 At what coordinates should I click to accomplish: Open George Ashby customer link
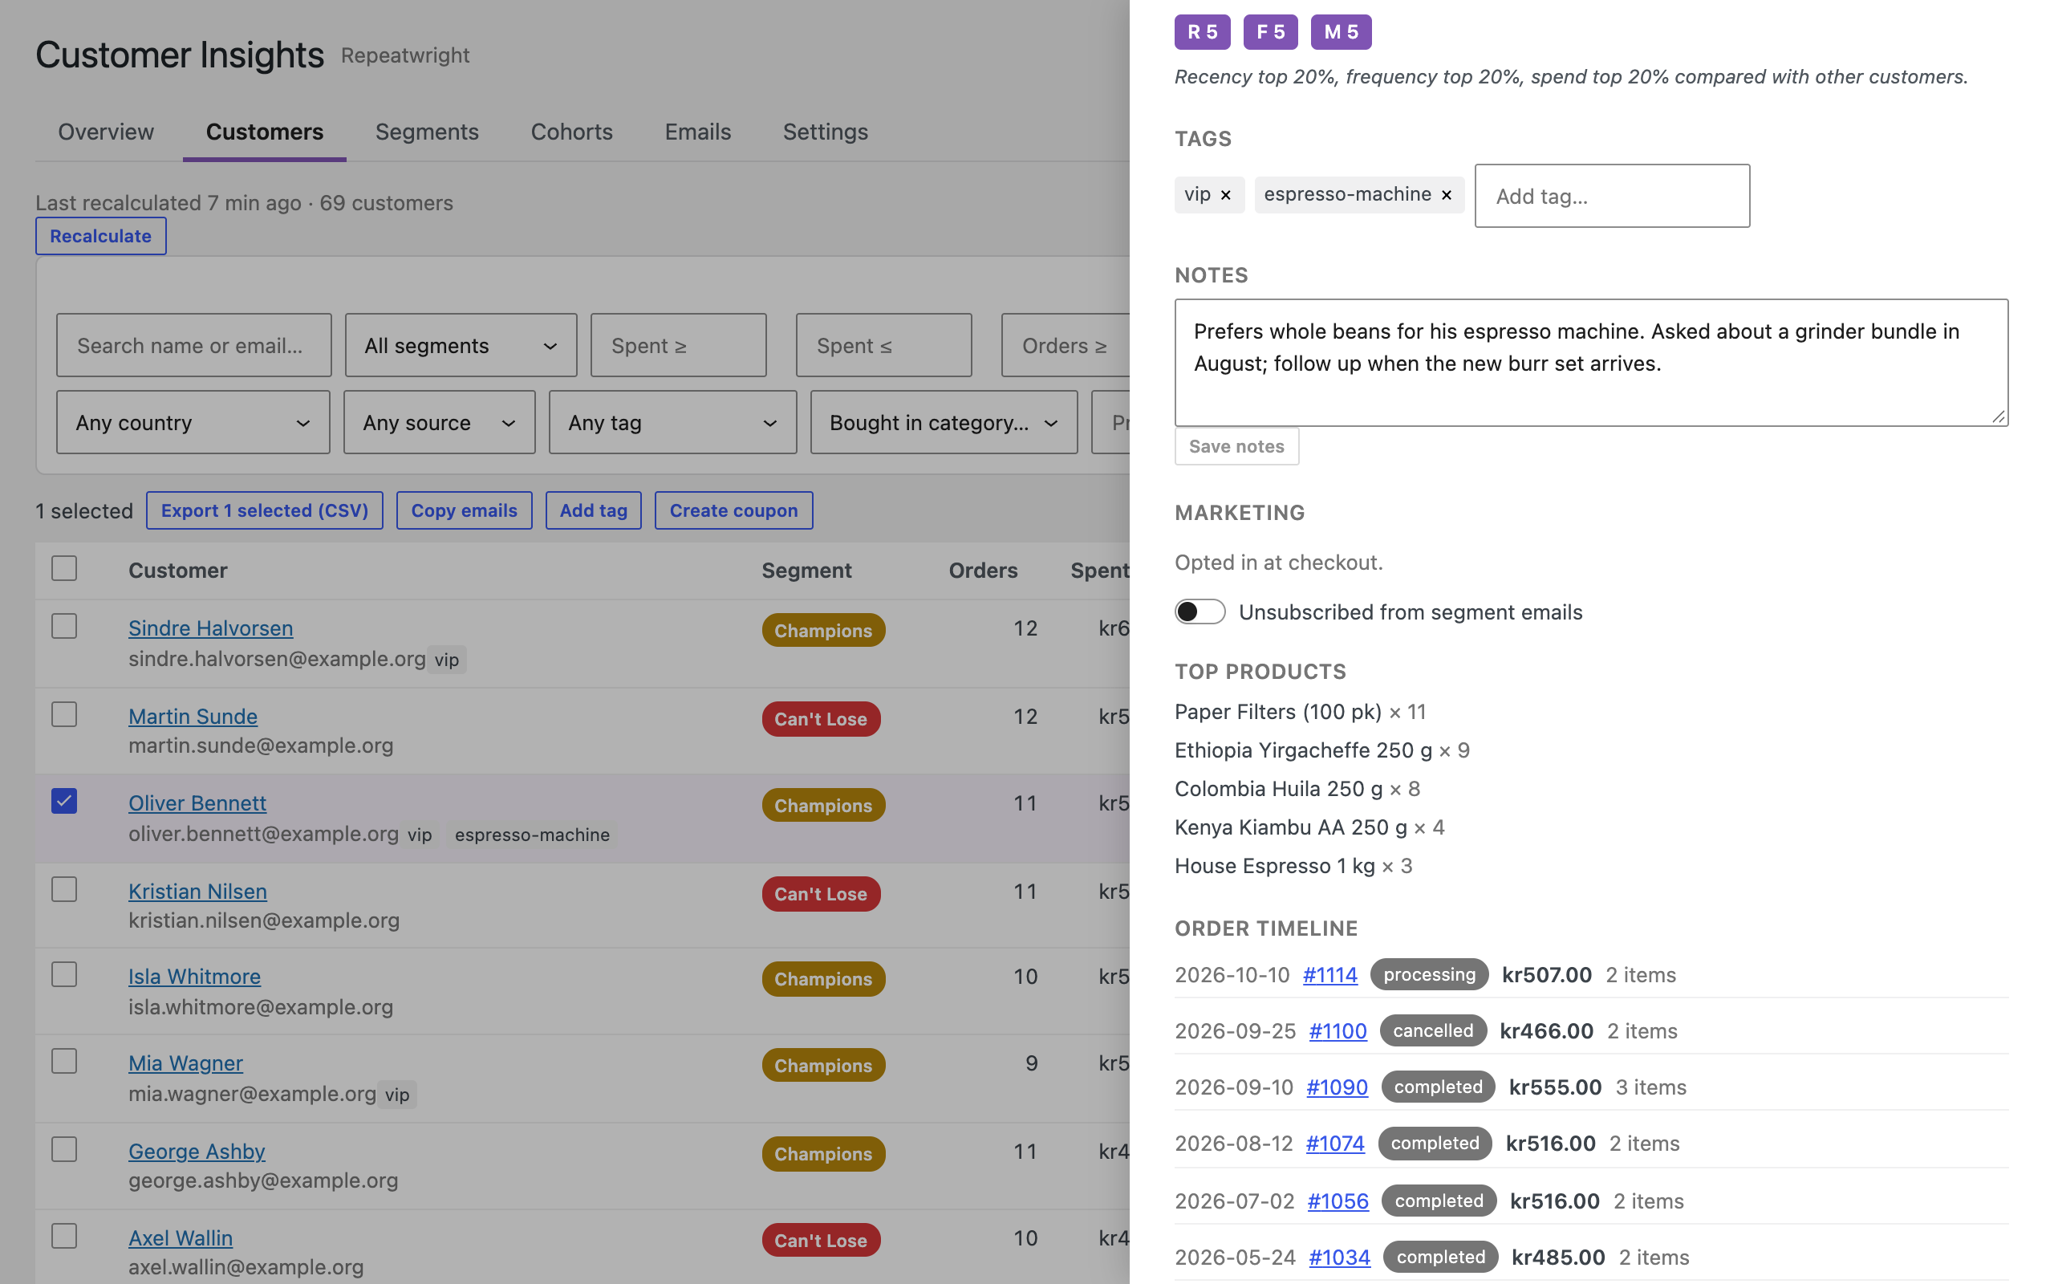196,1151
